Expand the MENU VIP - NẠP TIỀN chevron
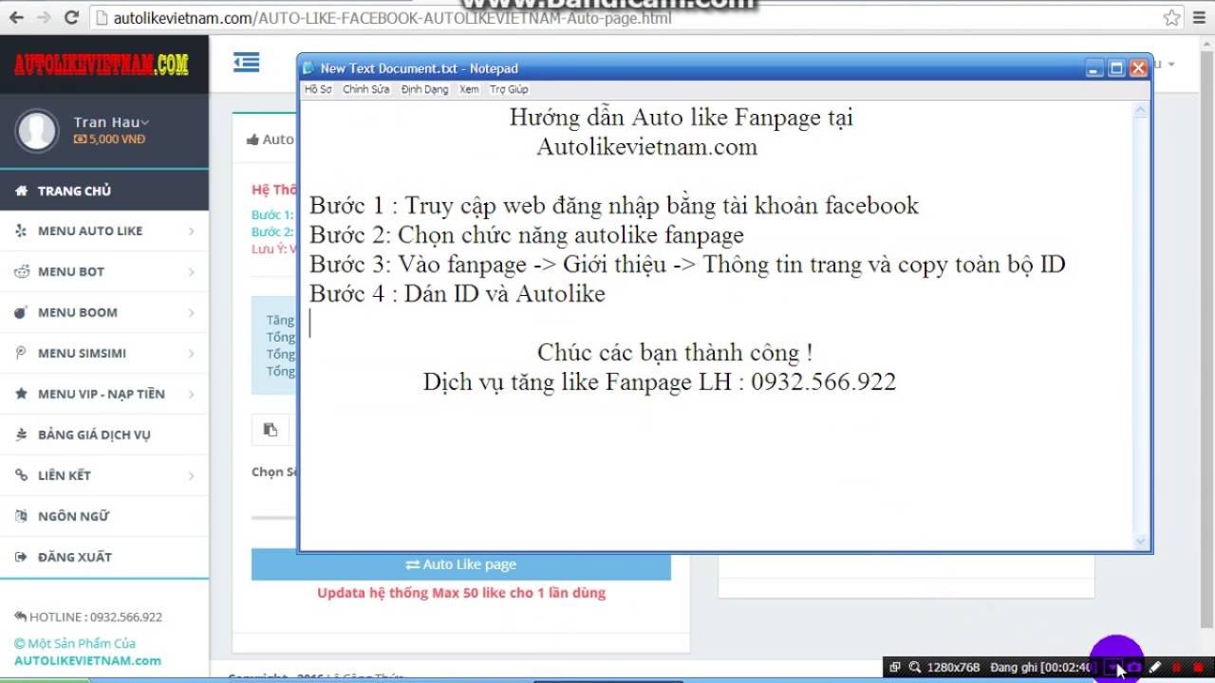This screenshot has height=683, width=1215. 191,394
